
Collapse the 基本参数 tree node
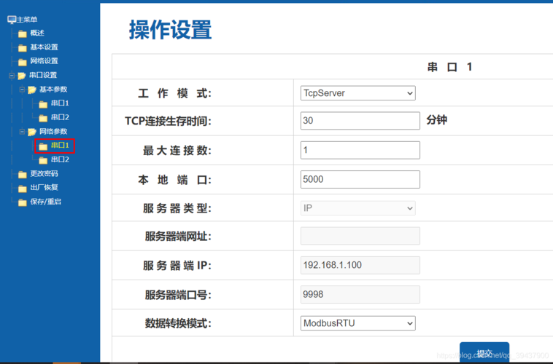(x=22, y=90)
